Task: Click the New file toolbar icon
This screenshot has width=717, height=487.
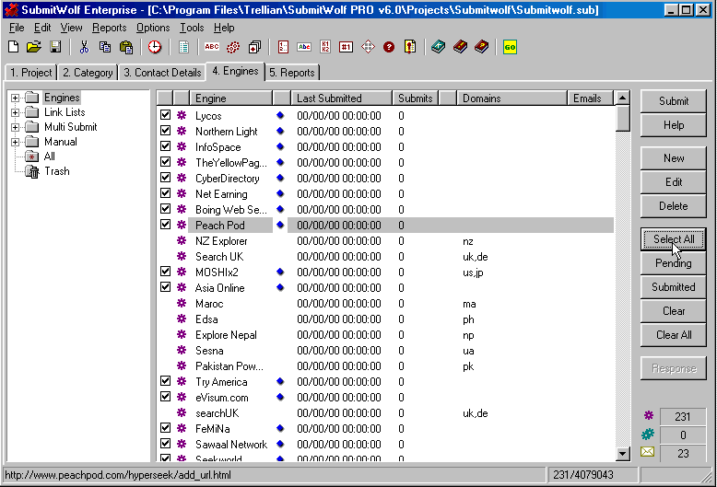Action: pyautogui.click(x=14, y=47)
